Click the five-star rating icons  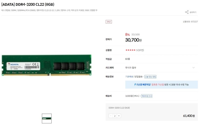[x=130, y=50]
